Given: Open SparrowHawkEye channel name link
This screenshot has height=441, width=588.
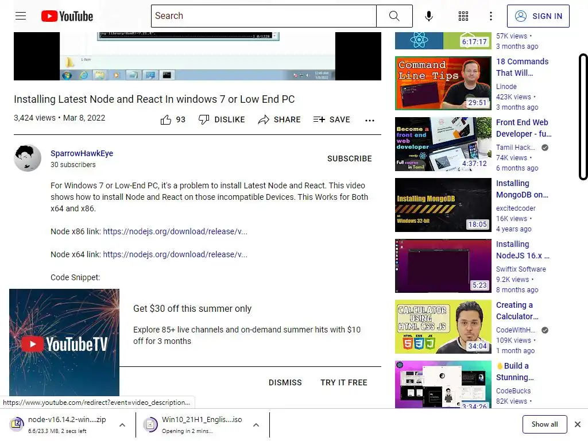Looking at the screenshot, I should pos(82,153).
